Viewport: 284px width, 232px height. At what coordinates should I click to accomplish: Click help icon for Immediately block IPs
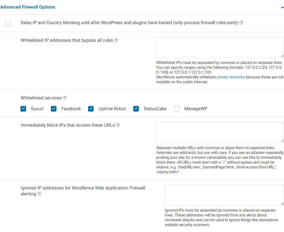(x=118, y=125)
